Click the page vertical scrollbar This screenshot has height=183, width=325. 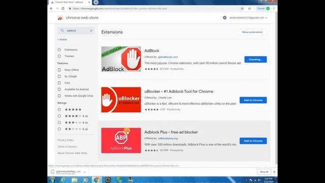click(x=276, y=88)
